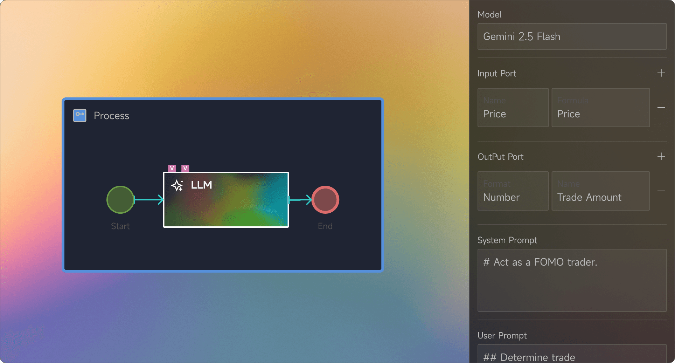675x363 pixels.
Task: Add a new OutPut Port
Action: [x=661, y=157]
